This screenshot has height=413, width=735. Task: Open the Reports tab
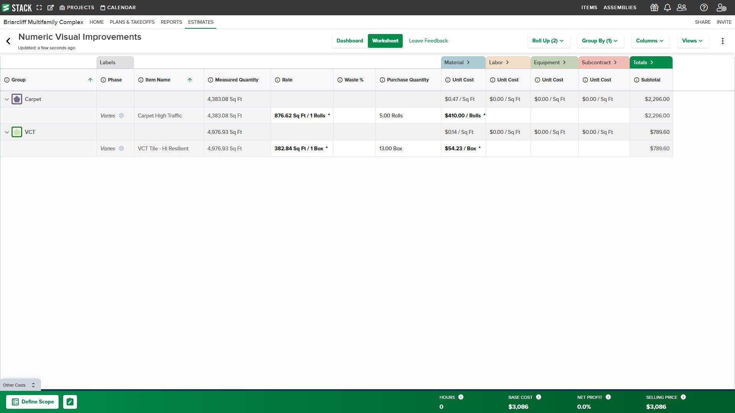click(x=171, y=22)
